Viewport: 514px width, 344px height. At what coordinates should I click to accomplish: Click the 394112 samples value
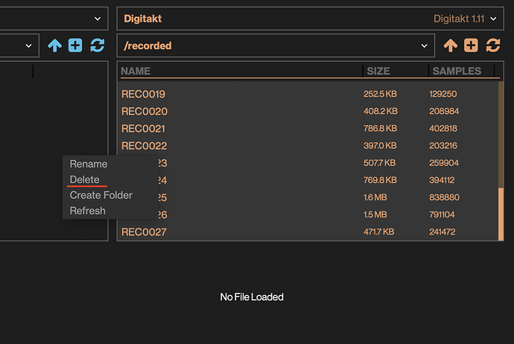[x=442, y=180]
